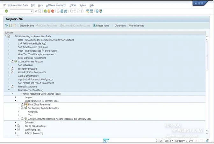Run the Enter Global Parameters execute icon
The image size is (214, 144).
pyautogui.click(x=26, y=105)
